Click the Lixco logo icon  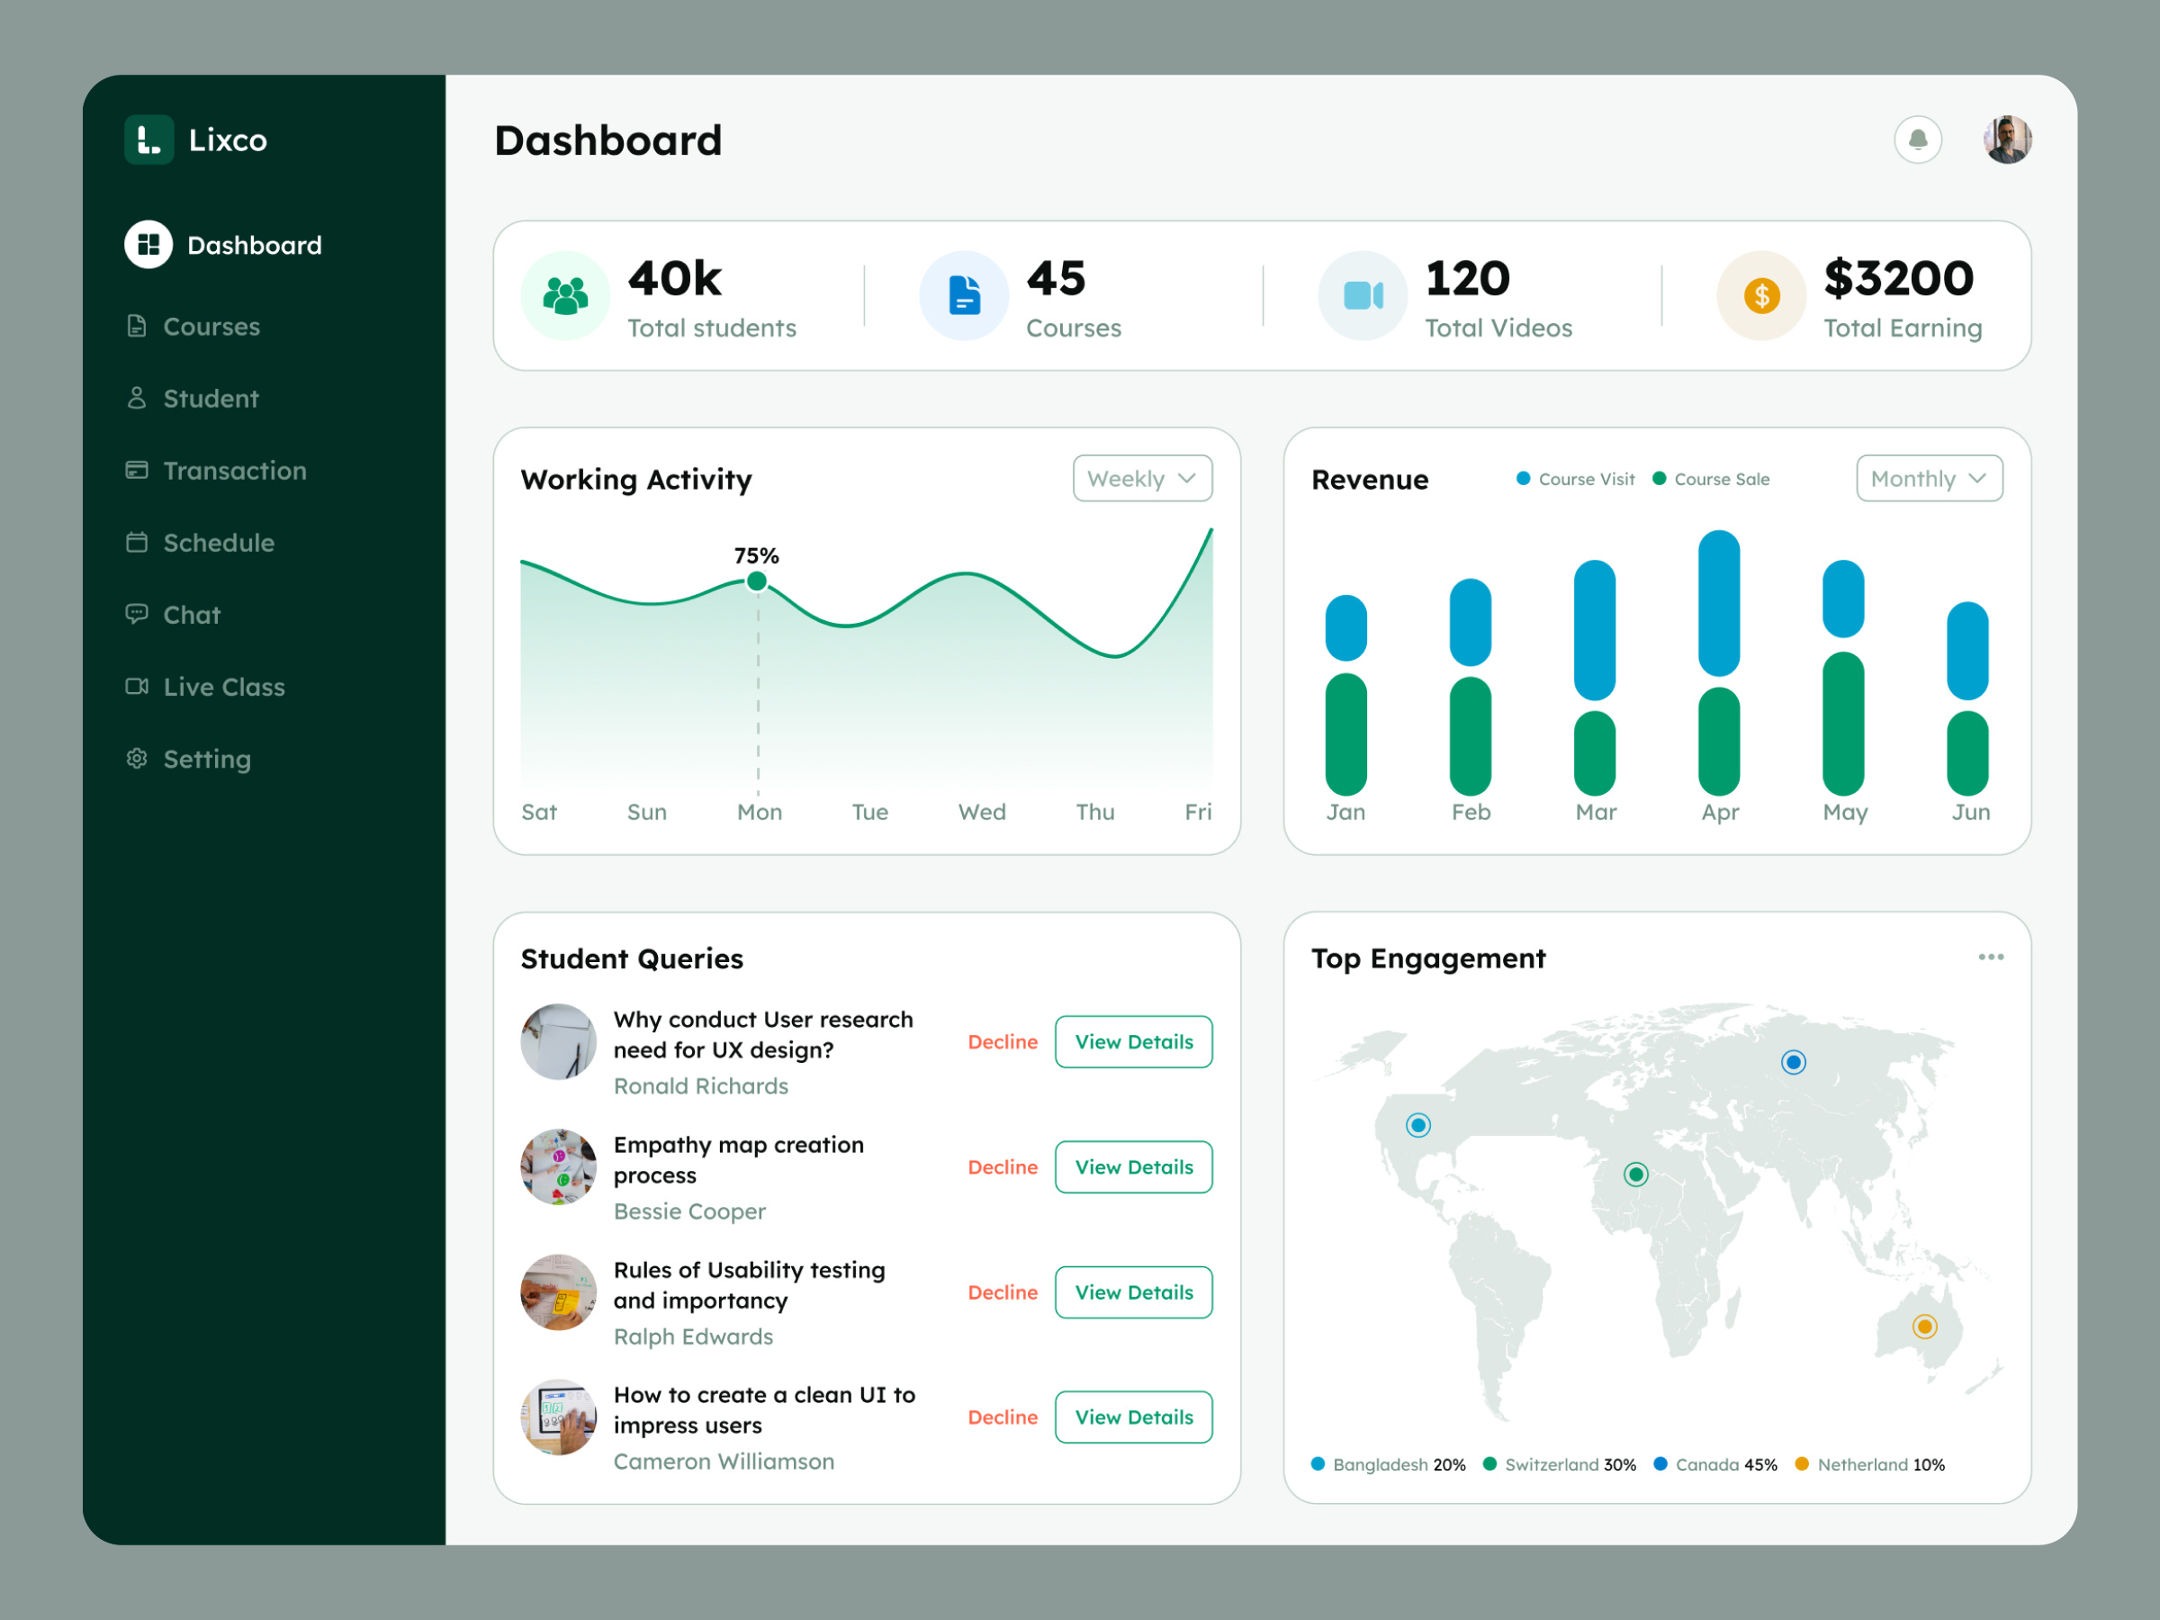tap(148, 139)
